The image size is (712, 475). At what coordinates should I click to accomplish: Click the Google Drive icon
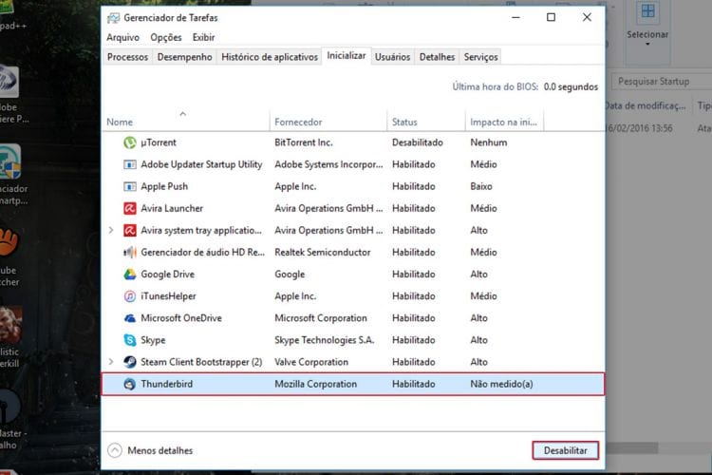[x=130, y=274]
